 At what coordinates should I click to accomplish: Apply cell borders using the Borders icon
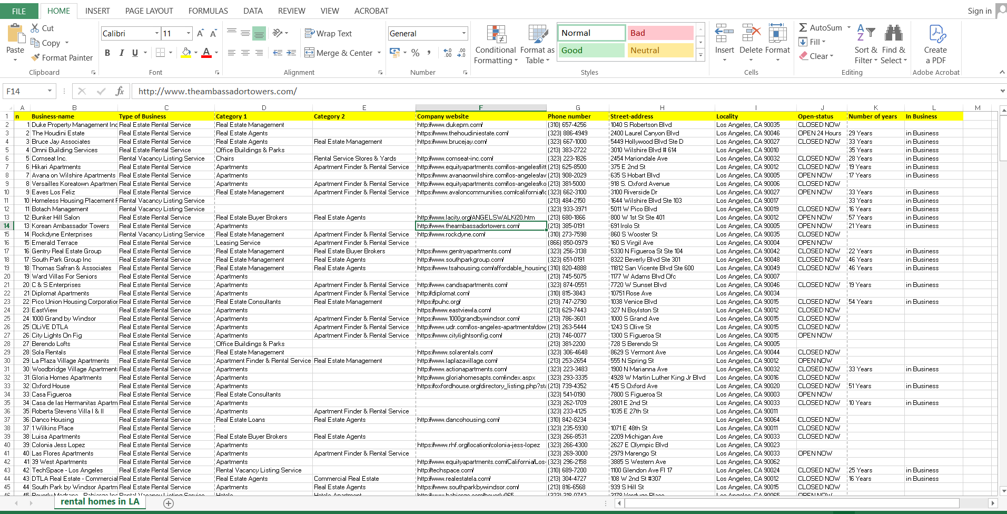pos(161,53)
